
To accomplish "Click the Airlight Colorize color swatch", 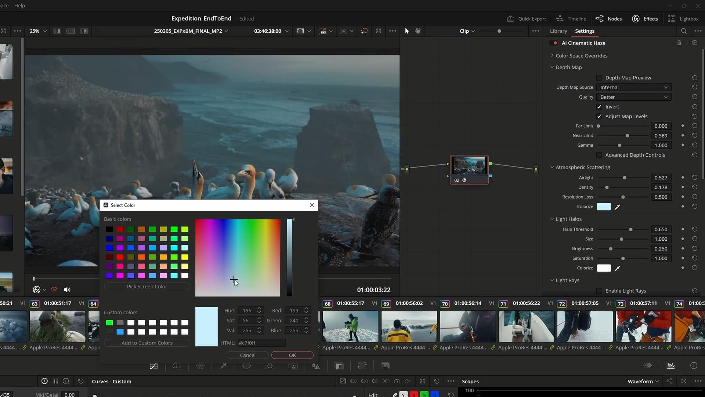I will 604,207.
